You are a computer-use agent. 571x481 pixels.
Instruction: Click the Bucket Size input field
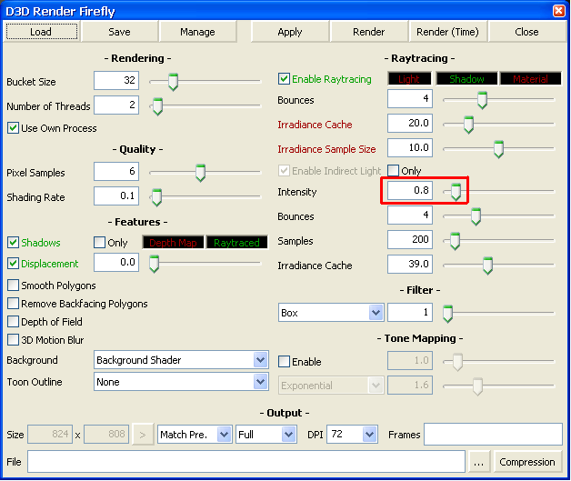(115, 81)
